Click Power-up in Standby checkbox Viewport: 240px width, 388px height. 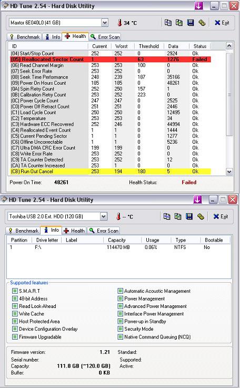[120, 321]
